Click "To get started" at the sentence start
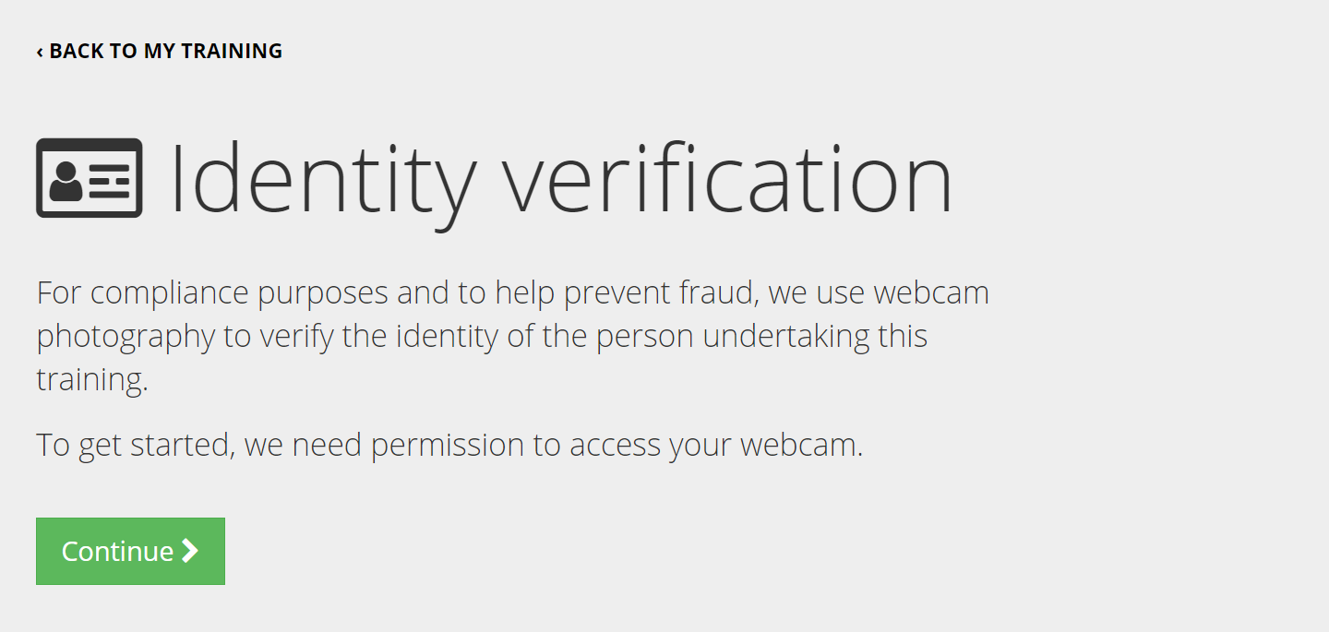Image resolution: width=1329 pixels, height=632 pixels. 132,446
